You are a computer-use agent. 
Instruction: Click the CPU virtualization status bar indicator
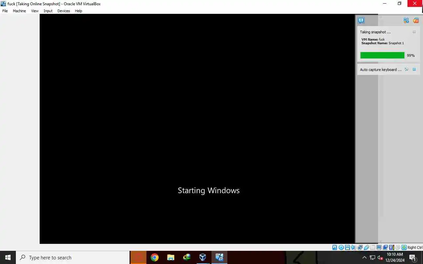tap(392, 247)
